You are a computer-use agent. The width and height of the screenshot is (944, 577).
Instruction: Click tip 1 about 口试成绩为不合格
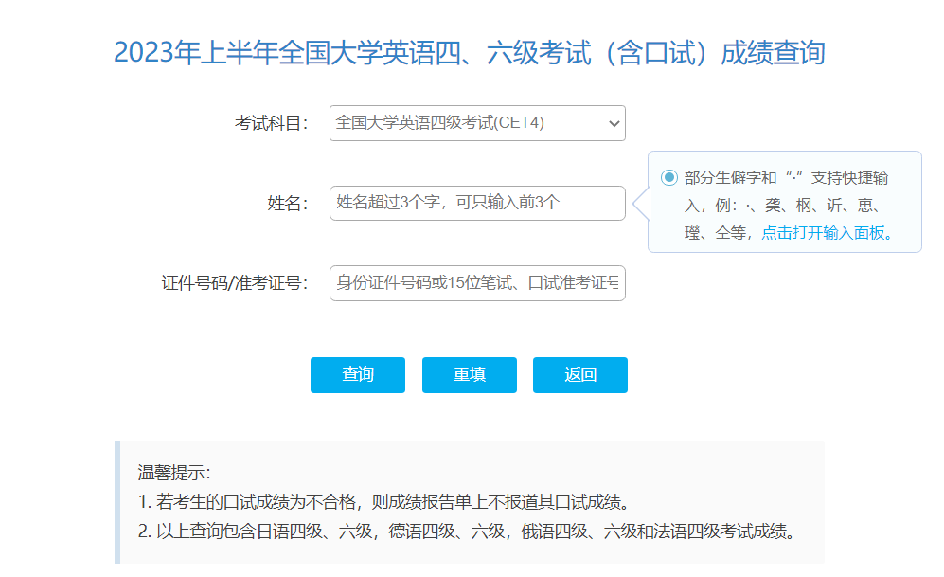click(384, 502)
